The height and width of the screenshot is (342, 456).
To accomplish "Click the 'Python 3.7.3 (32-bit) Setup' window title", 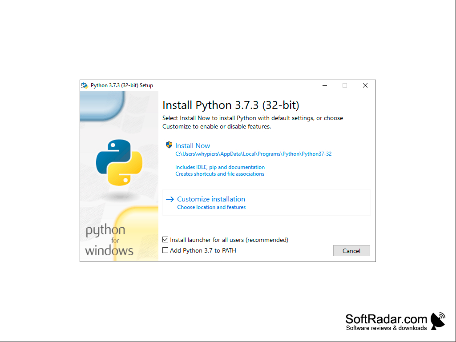I will [x=122, y=85].
